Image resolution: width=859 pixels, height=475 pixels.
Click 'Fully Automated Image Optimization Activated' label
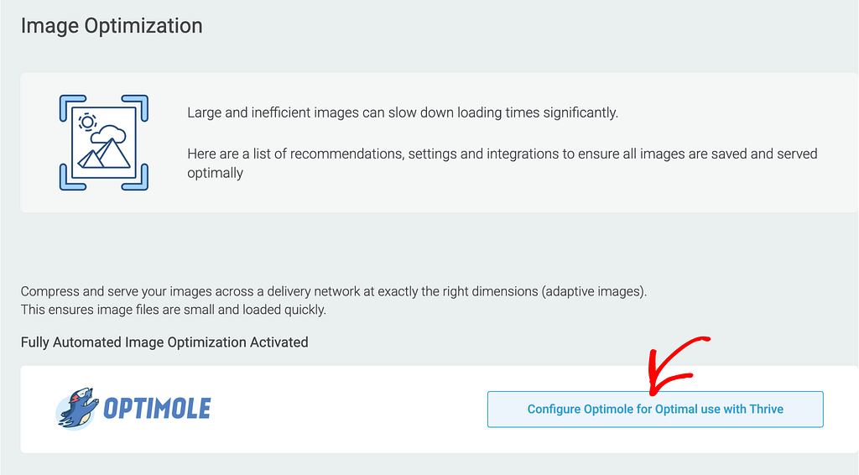(x=164, y=342)
